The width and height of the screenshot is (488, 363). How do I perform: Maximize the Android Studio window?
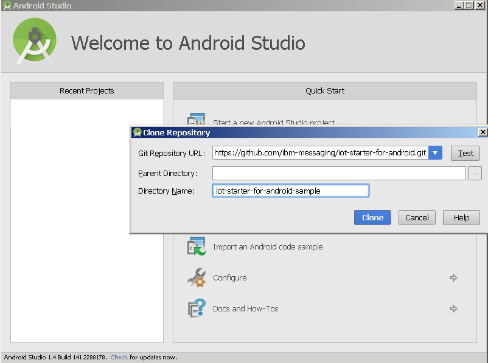(469, 5)
